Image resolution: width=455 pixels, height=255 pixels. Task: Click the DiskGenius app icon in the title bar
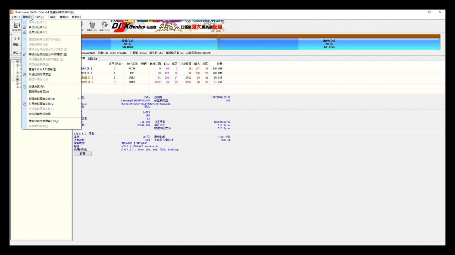click(x=12, y=12)
